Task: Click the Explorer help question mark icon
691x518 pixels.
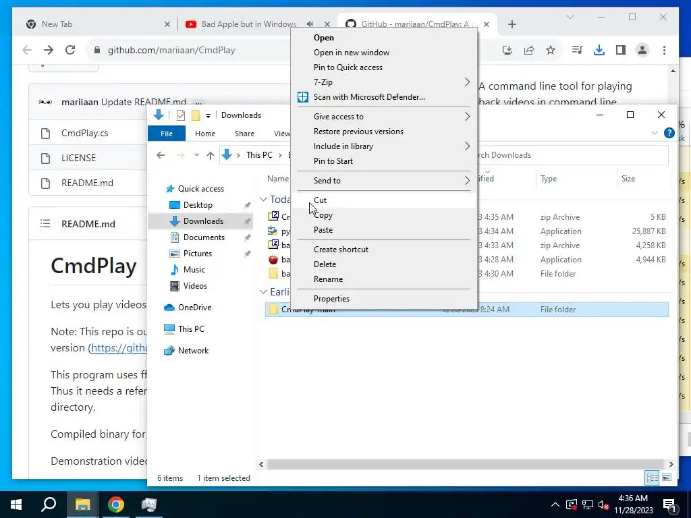Action: (669, 133)
